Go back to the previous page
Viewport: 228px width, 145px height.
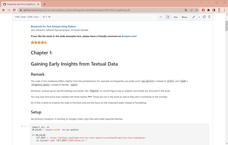click(4, 10)
